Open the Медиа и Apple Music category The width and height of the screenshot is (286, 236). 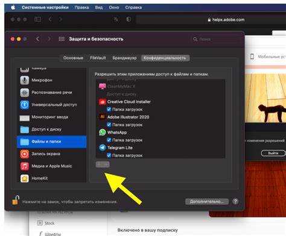click(x=51, y=166)
